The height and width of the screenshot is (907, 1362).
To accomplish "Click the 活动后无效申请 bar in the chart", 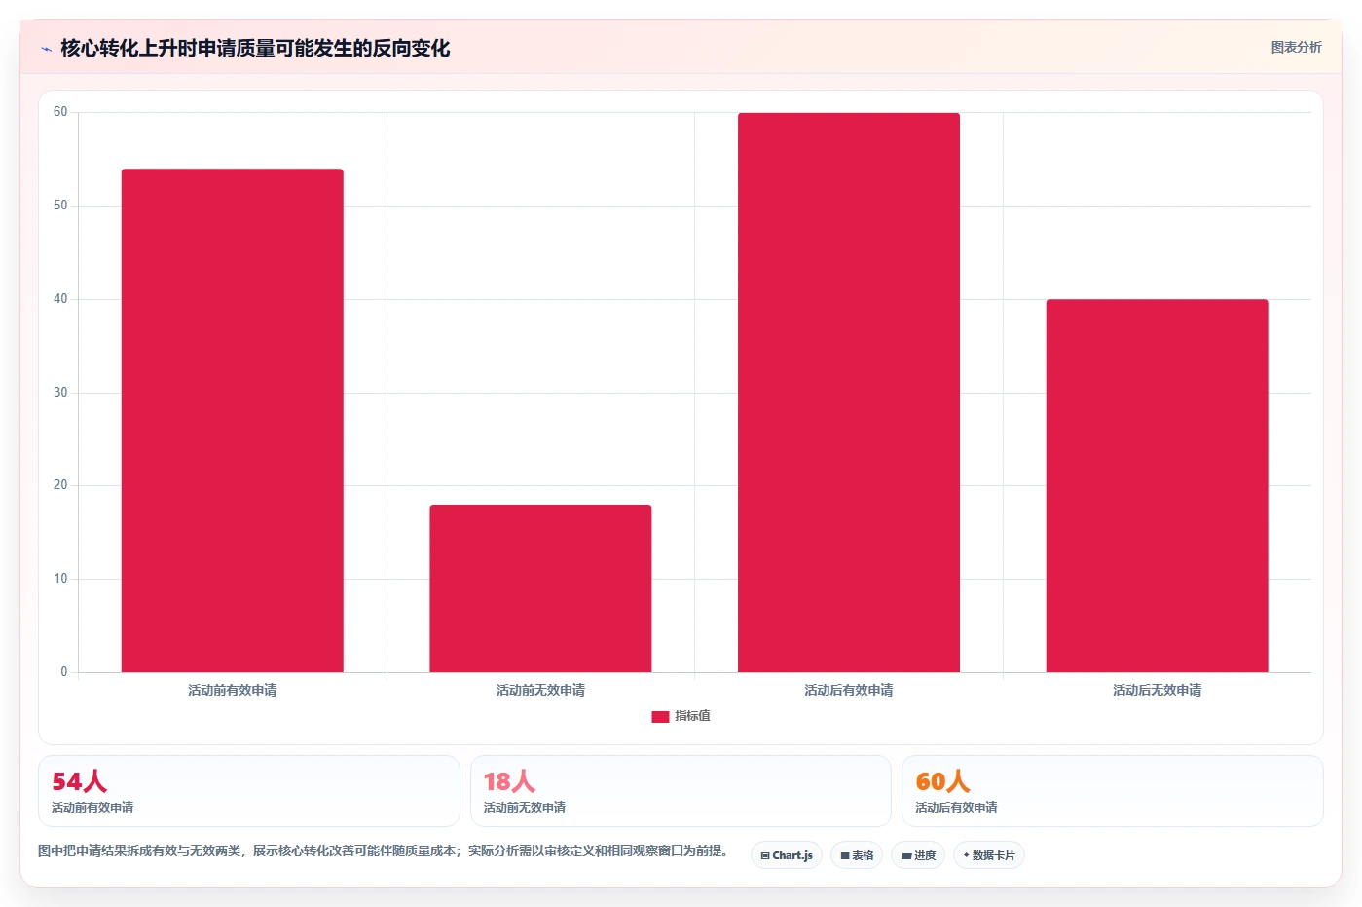I will pos(1157,486).
